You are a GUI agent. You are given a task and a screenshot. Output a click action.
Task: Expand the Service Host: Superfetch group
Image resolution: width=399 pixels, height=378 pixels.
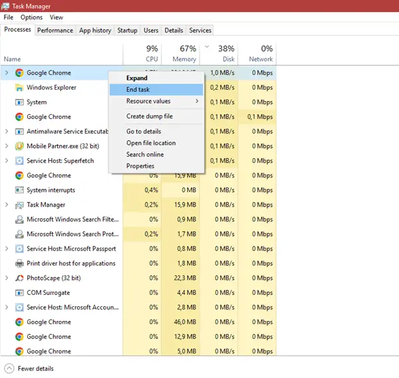[7, 161]
